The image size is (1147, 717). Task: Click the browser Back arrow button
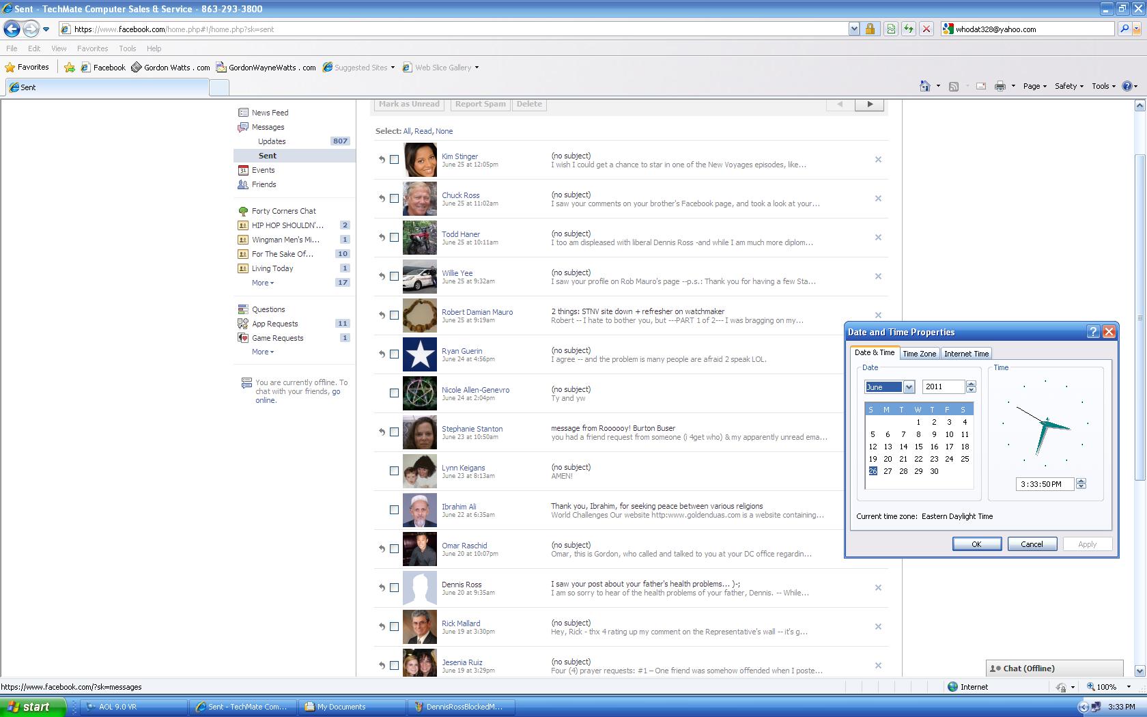(12, 29)
